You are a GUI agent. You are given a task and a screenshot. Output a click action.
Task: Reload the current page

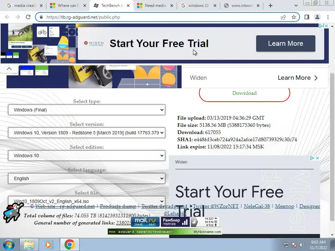tap(28, 17)
